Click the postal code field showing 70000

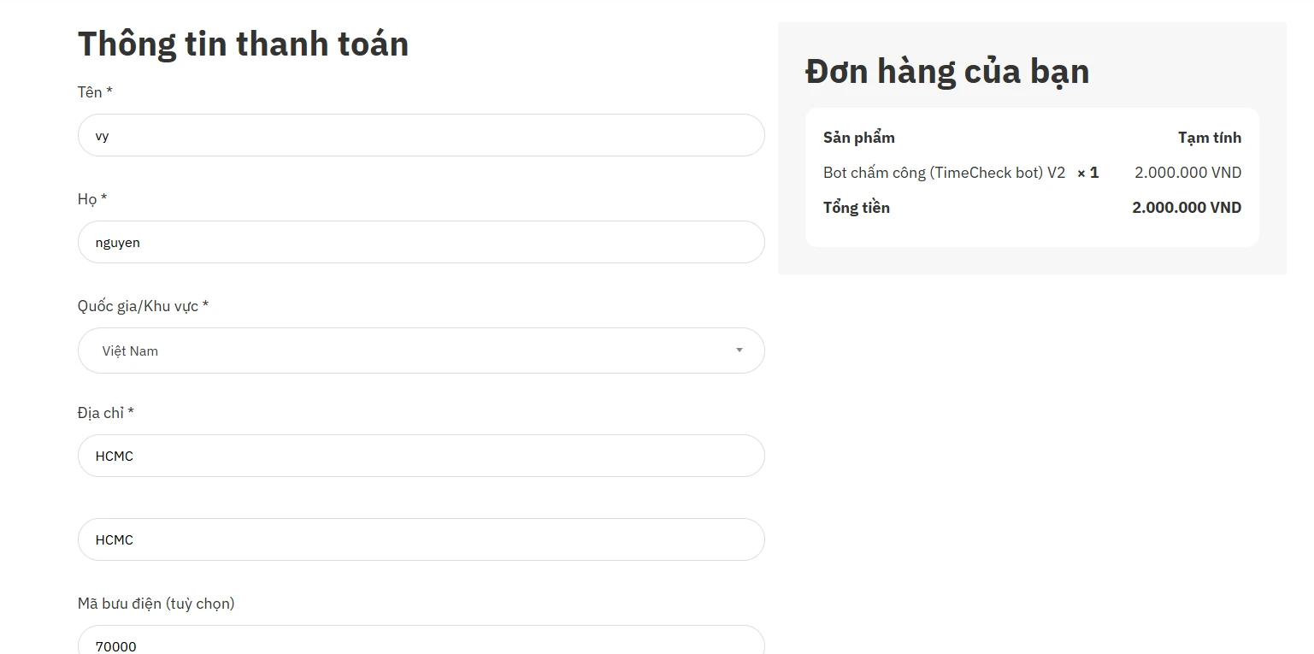tap(421, 644)
